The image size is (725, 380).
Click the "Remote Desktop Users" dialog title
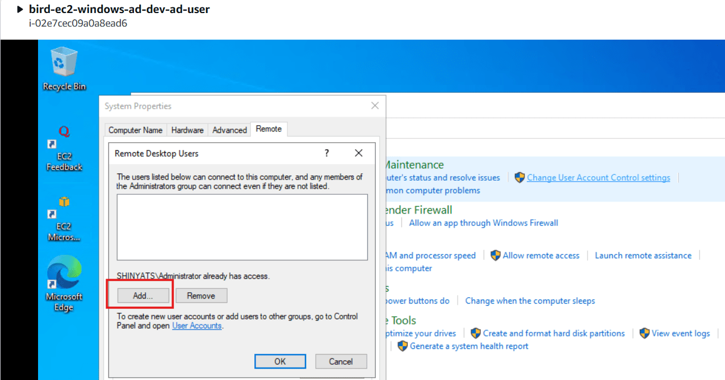157,153
